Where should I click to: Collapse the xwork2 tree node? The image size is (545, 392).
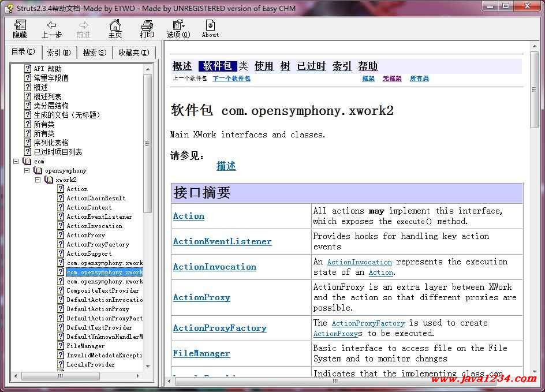pos(38,180)
